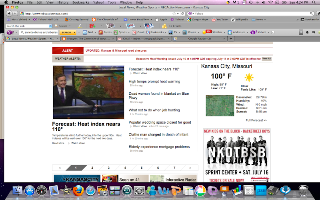Click the Weather 92° sun icon
Screen dimensions: 320x200
tap(207, 32)
